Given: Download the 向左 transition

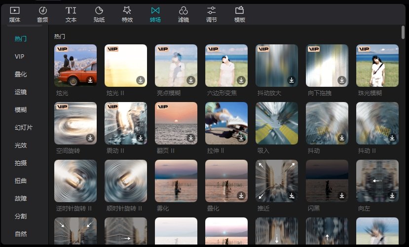Looking at the screenshot, I should pyautogui.click(x=392, y=195).
